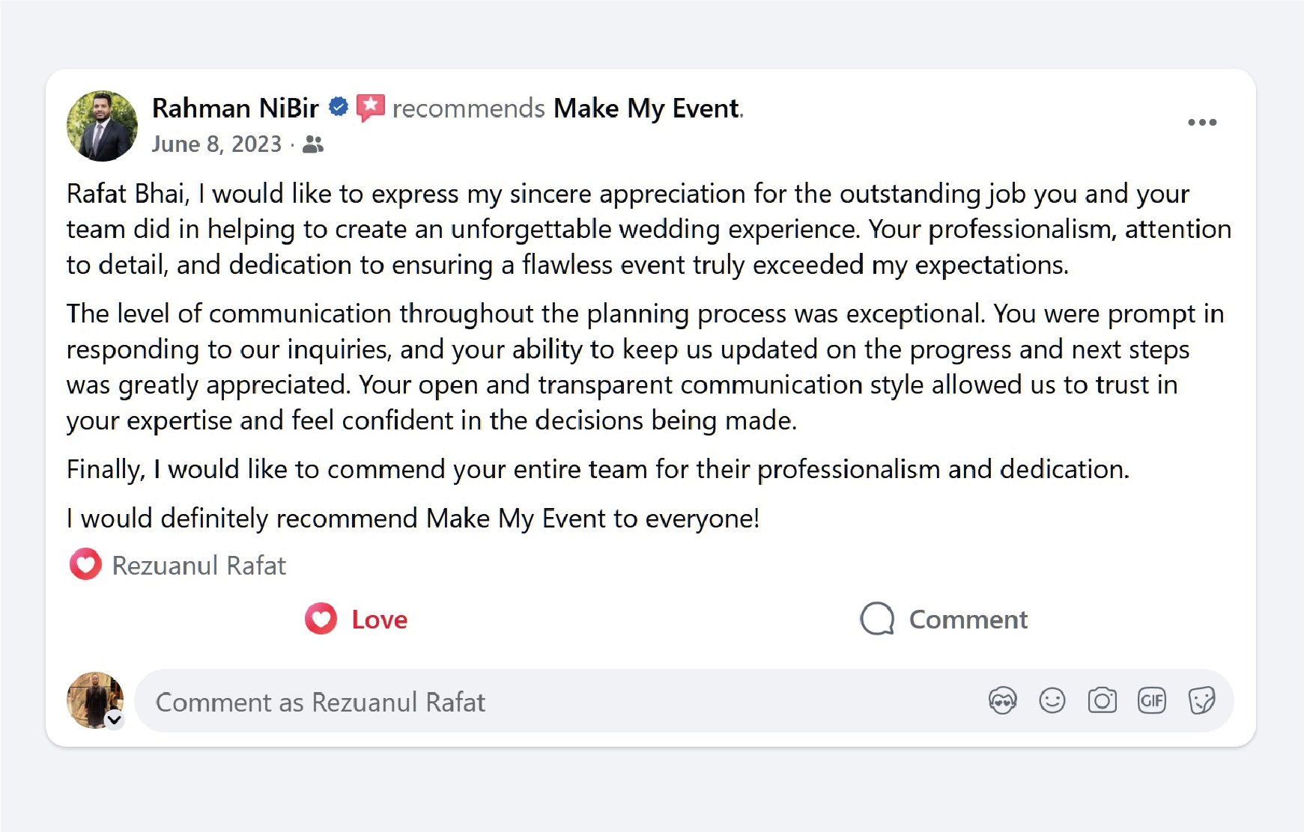Open the sticker picker
Screen dimensions: 1304x832
1201,701
